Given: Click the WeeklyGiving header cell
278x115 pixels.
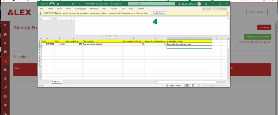Looking at the screenshot, I should pyautogui.click(x=74, y=41).
